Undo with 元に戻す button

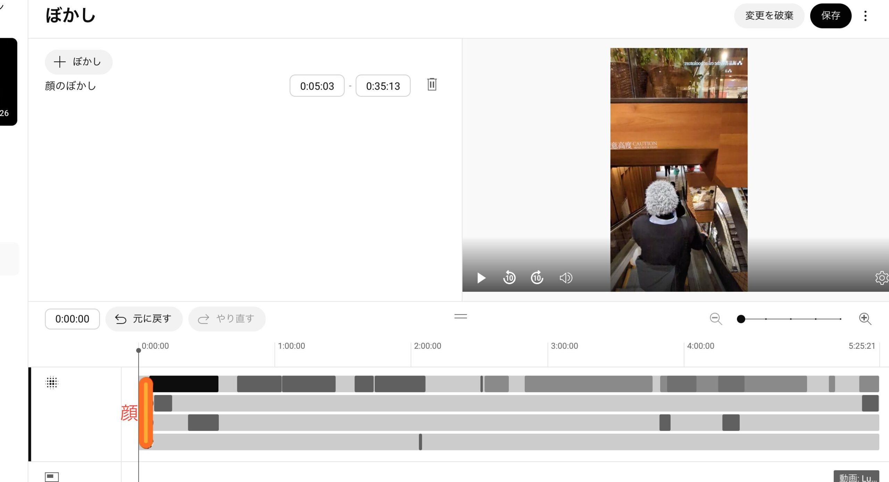pos(144,319)
